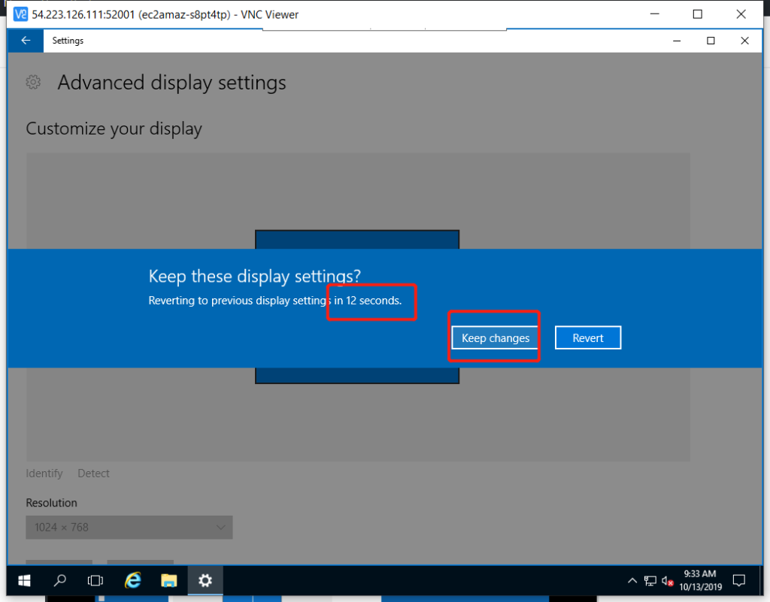Show hidden system tray icons

(x=633, y=581)
